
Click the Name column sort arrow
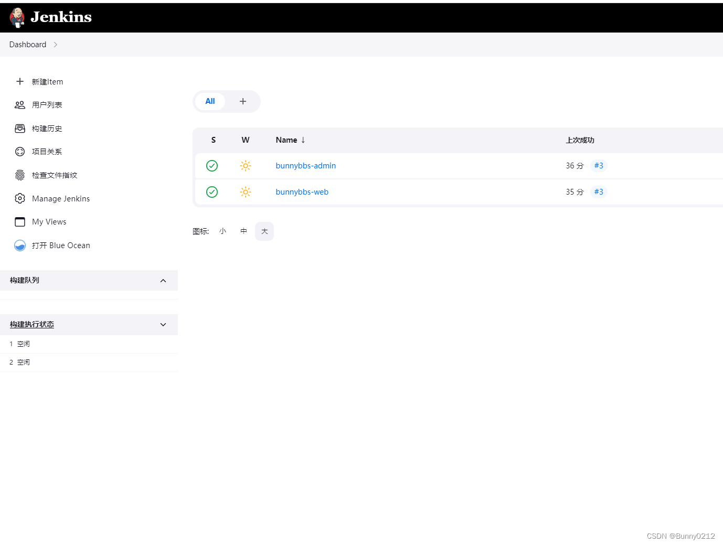303,140
